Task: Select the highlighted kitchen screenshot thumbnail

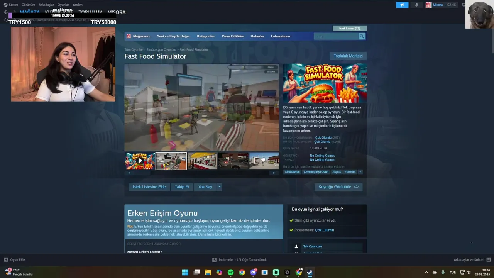Action: [x=171, y=161]
